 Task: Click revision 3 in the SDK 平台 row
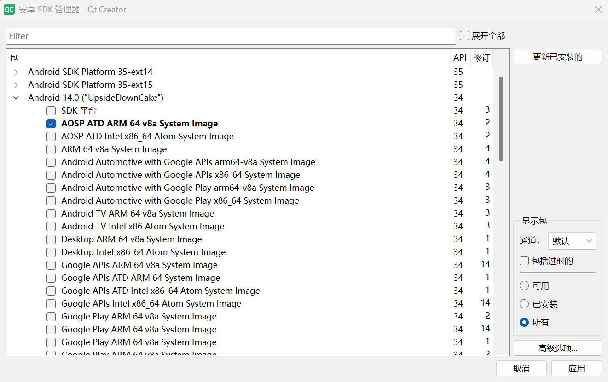pyautogui.click(x=487, y=110)
